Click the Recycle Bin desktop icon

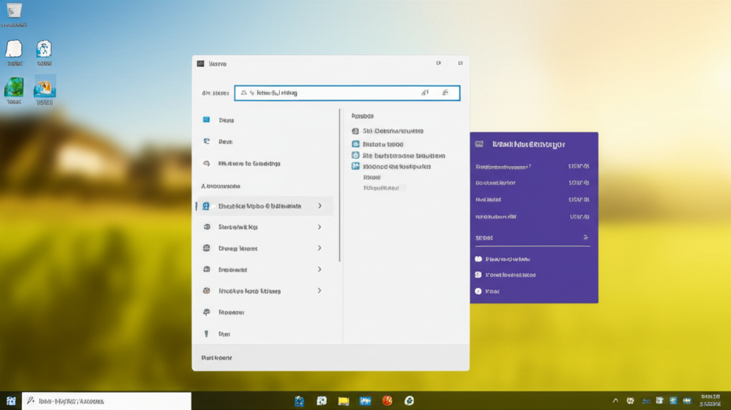(x=14, y=11)
